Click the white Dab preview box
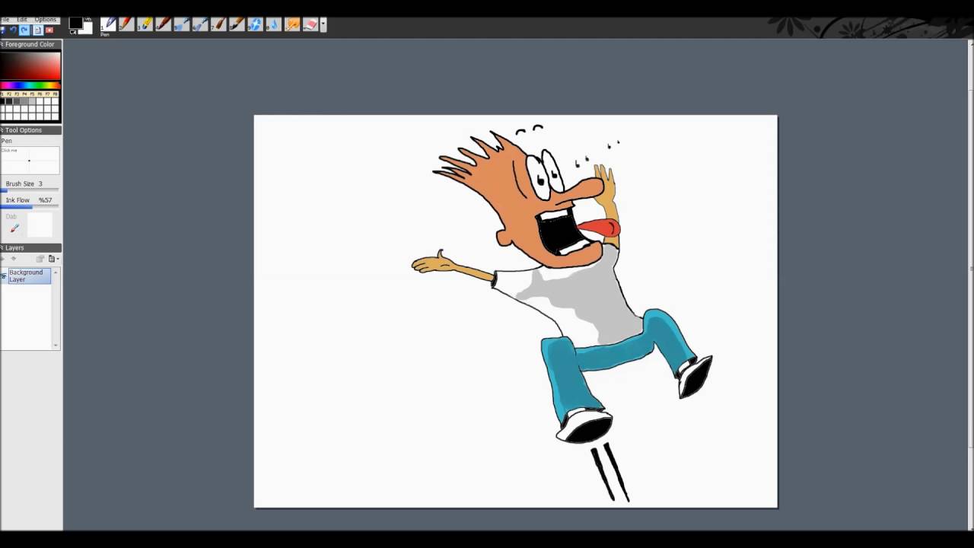974x548 pixels. (x=40, y=225)
